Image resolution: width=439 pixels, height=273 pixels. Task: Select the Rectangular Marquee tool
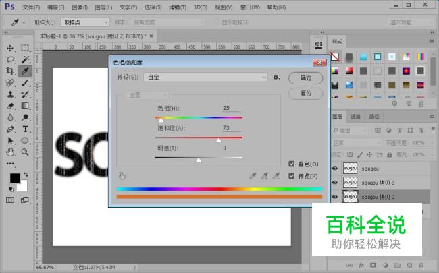[x=25, y=48]
